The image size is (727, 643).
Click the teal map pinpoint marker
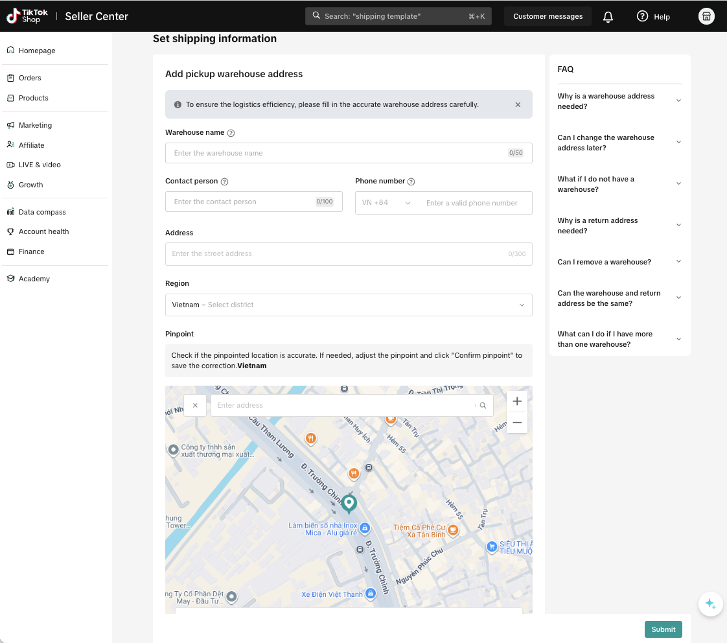tap(349, 503)
